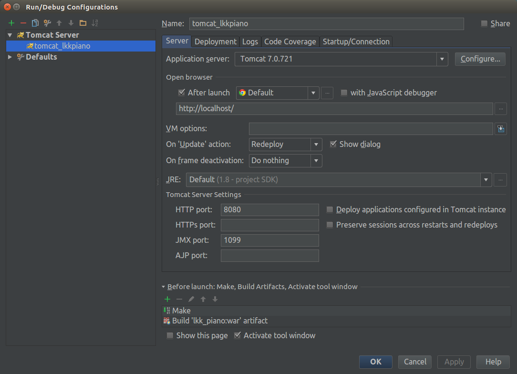The width and height of the screenshot is (517, 374).
Task: Switch to the Server tab
Action: pyautogui.click(x=177, y=41)
